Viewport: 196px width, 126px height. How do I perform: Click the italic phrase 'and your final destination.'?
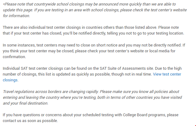coord(26,103)
